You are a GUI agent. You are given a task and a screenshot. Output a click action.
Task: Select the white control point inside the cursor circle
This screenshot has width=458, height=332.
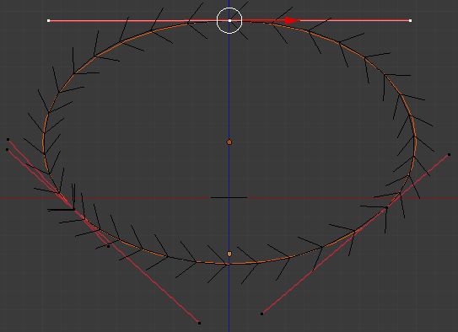[x=229, y=20]
